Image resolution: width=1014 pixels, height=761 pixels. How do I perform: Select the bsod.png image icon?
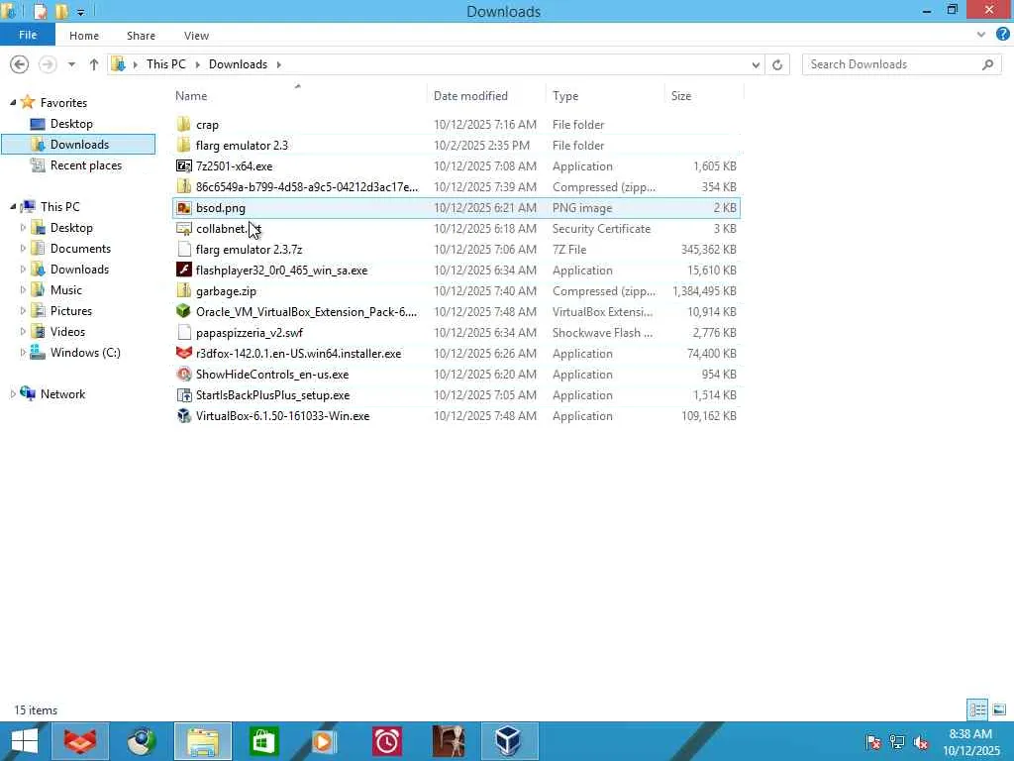tap(183, 208)
